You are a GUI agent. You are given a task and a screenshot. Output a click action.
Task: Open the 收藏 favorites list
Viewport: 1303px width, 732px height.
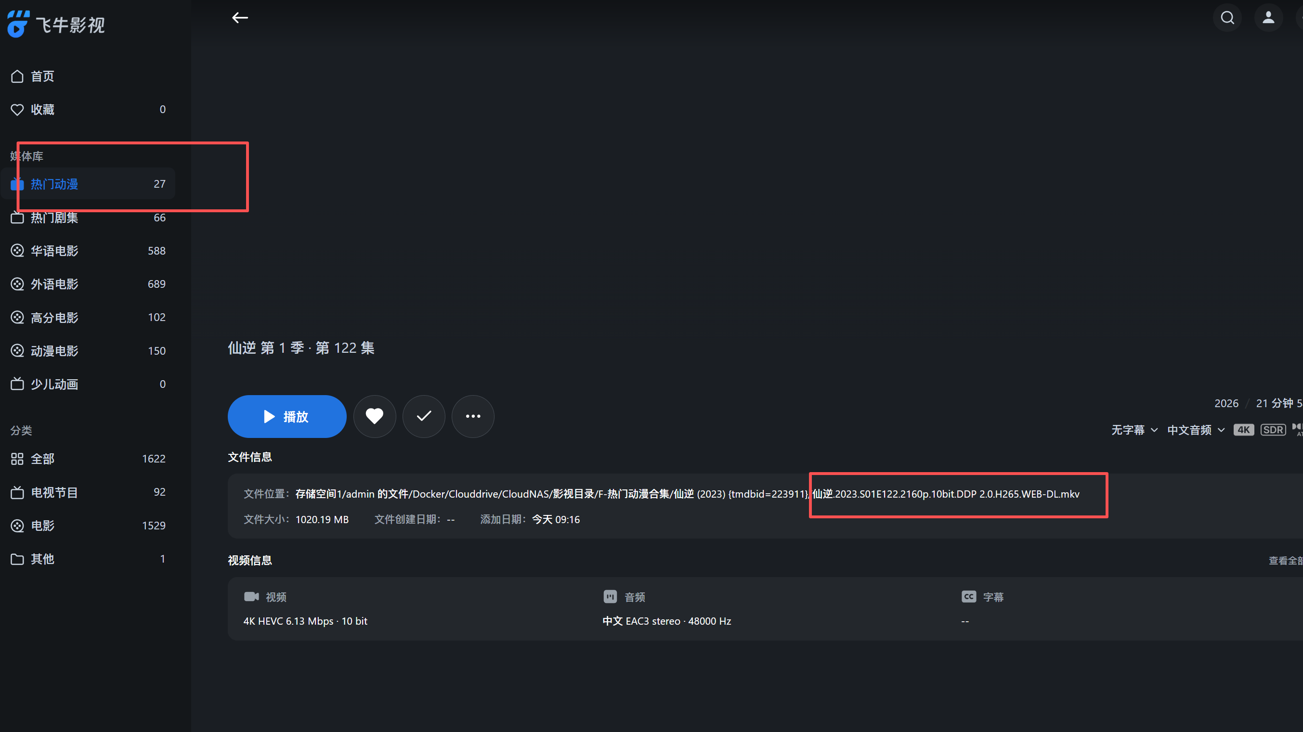coord(42,110)
